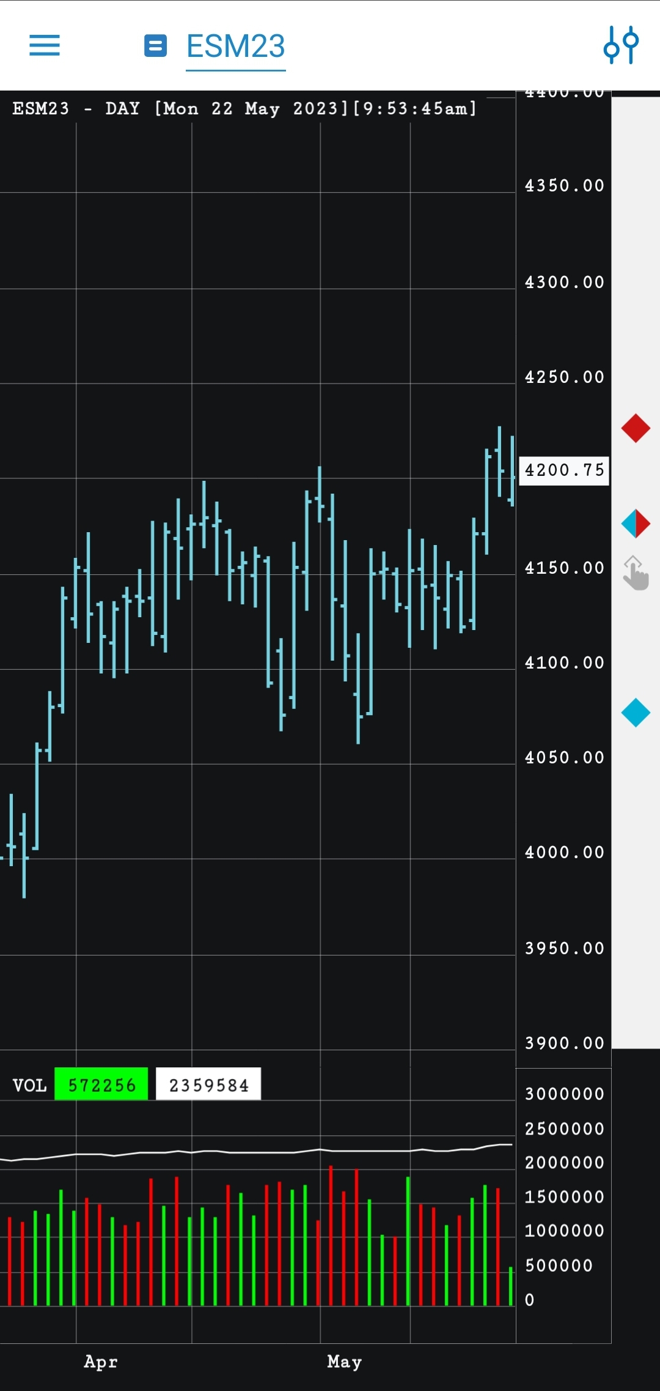Tap the most recent price bar
Screen dimensions: 660x1391
[x=512, y=471]
